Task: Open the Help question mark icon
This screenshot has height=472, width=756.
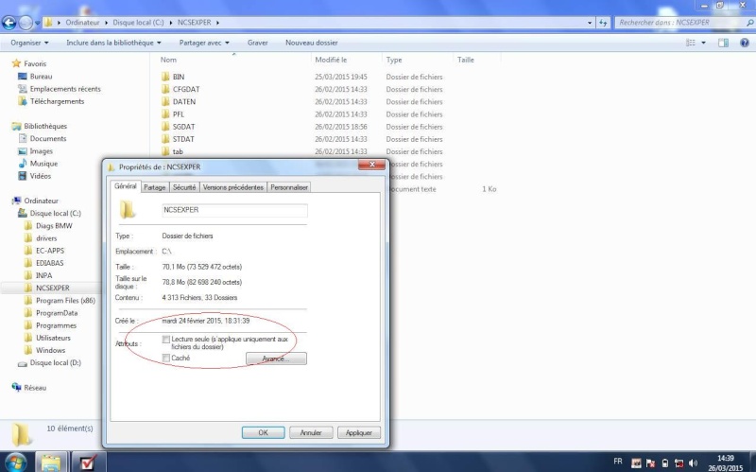Action: click(745, 43)
